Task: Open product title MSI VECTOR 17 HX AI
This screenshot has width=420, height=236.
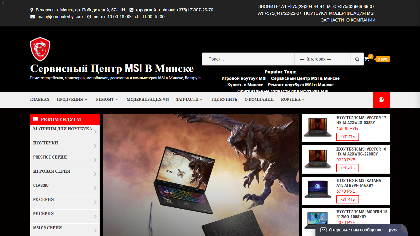Action: point(361,120)
